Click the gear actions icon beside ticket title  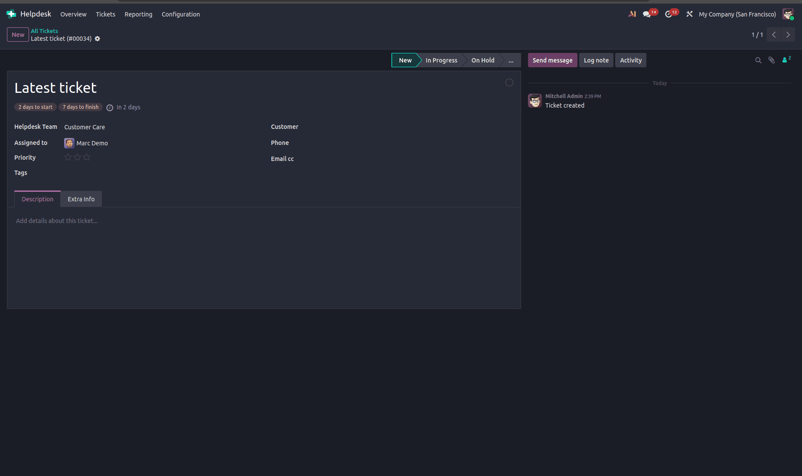[x=98, y=39]
